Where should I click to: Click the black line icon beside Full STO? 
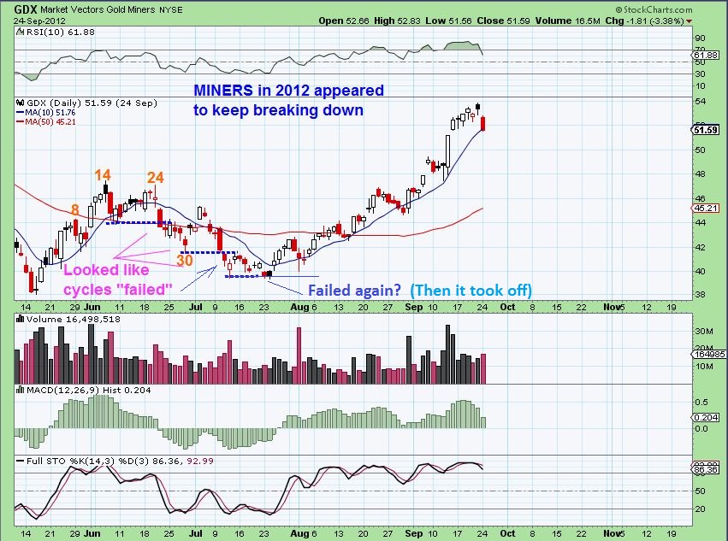20,462
